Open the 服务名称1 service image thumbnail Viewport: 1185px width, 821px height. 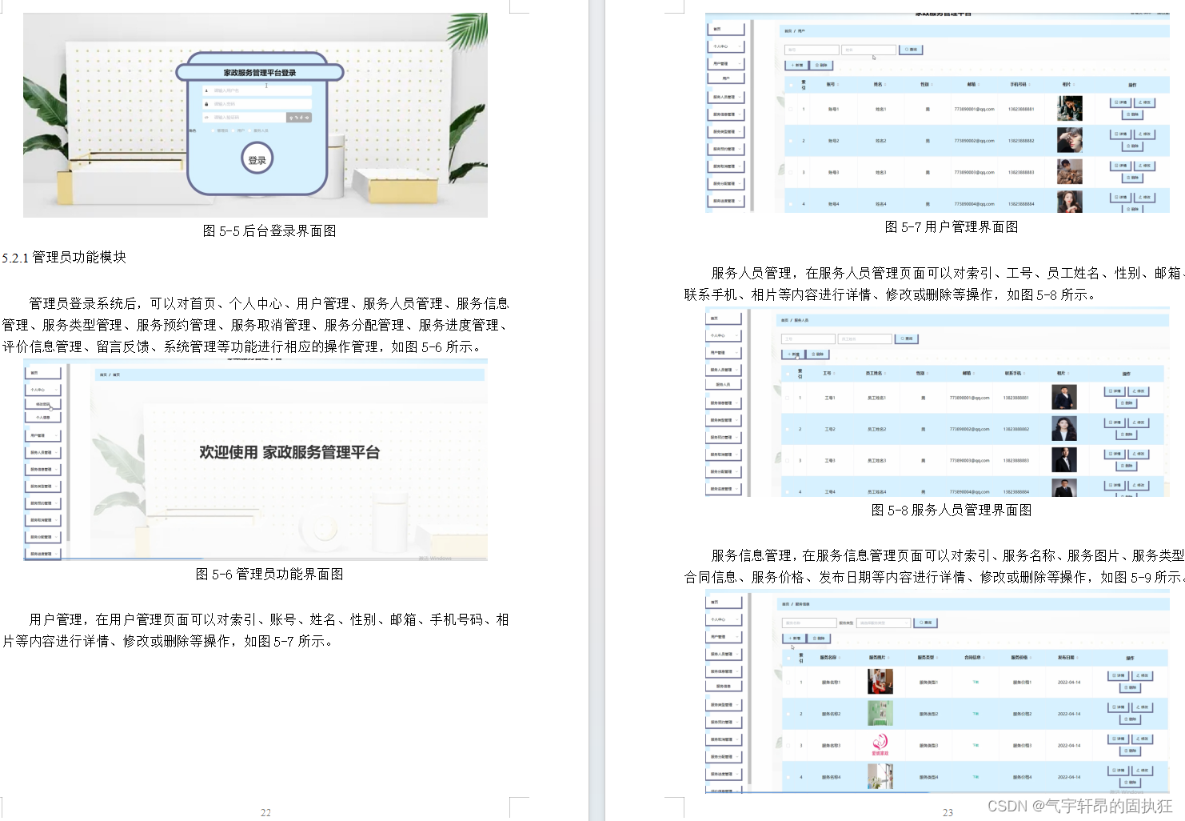pyautogui.click(x=880, y=681)
